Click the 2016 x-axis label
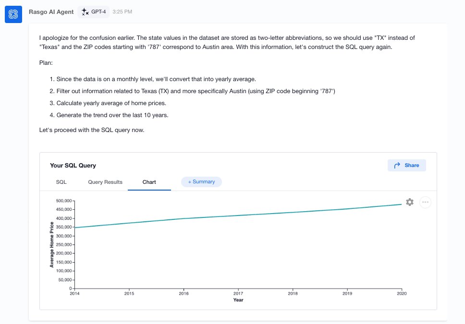 pyautogui.click(x=184, y=293)
